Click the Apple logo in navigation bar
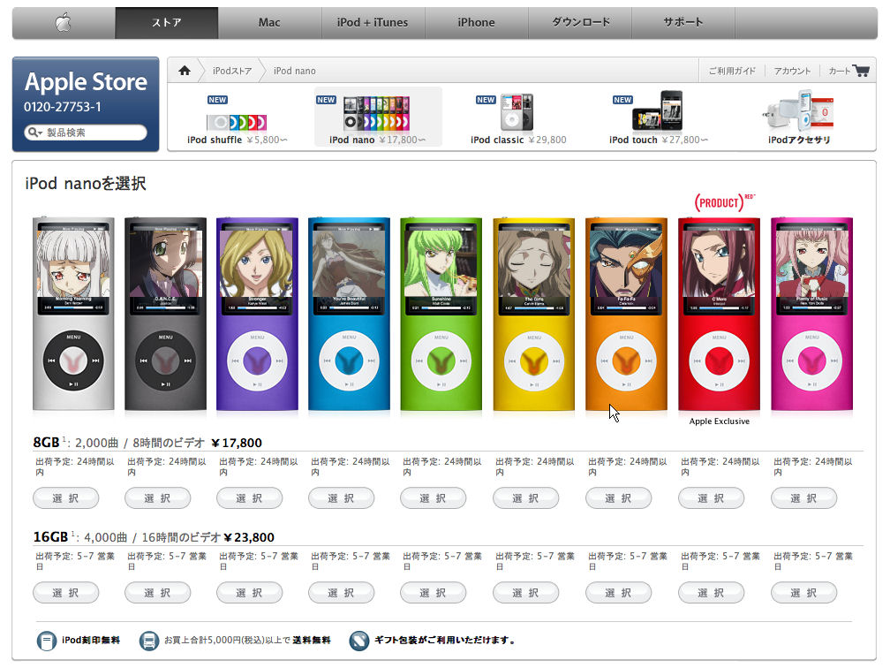This screenshot has height=668, width=890. point(64,23)
